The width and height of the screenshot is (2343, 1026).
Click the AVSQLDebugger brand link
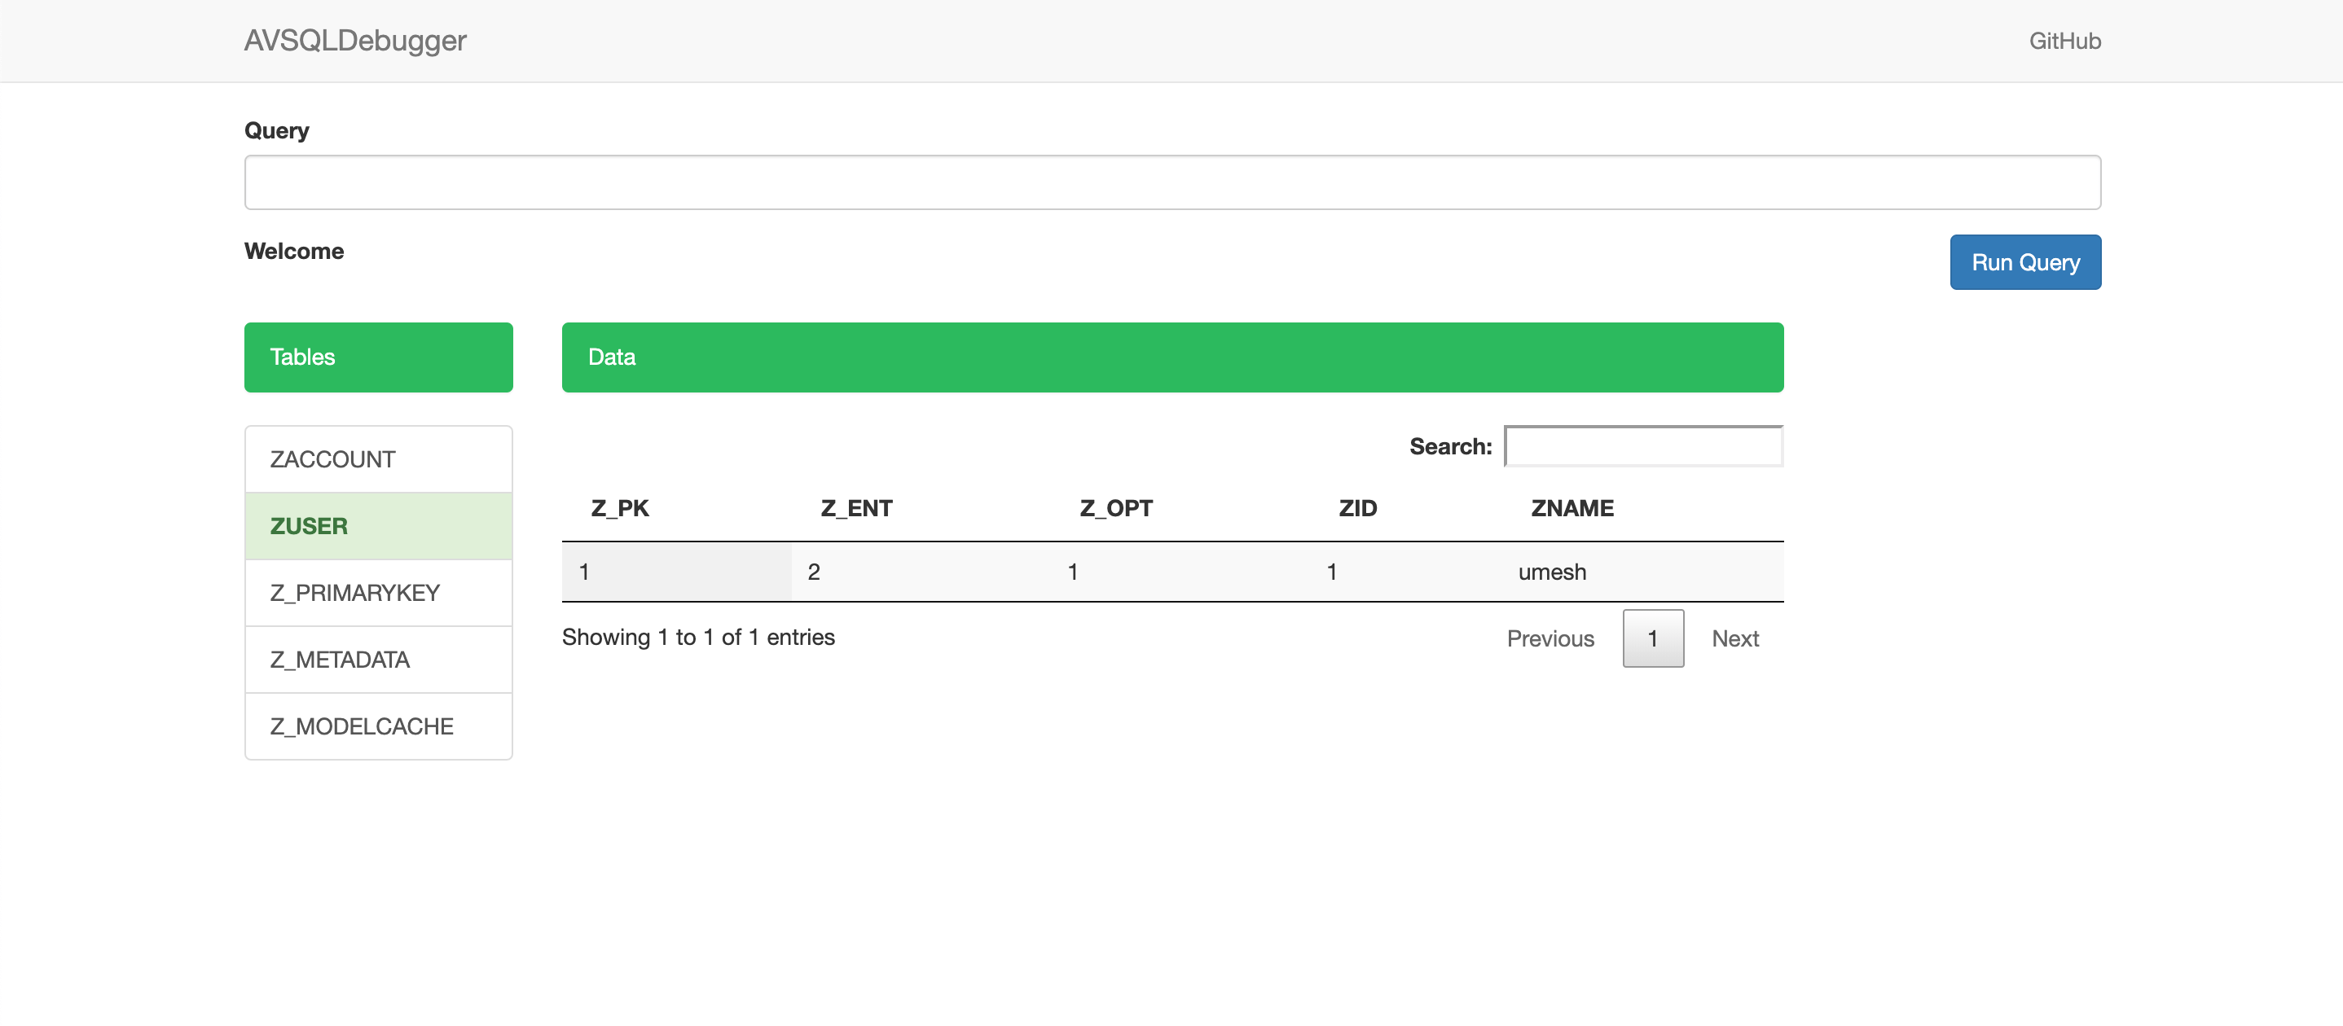click(354, 40)
